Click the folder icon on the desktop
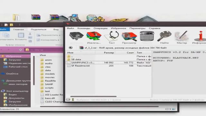This screenshot has height=116, width=206. point(16,17)
